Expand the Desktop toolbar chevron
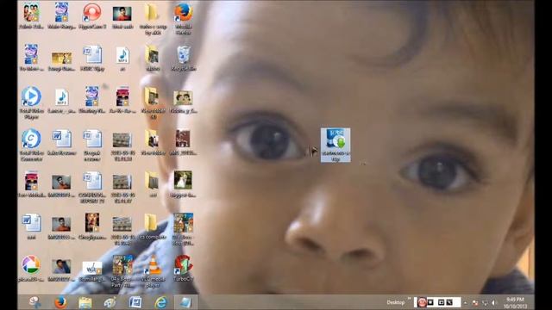 point(410,300)
